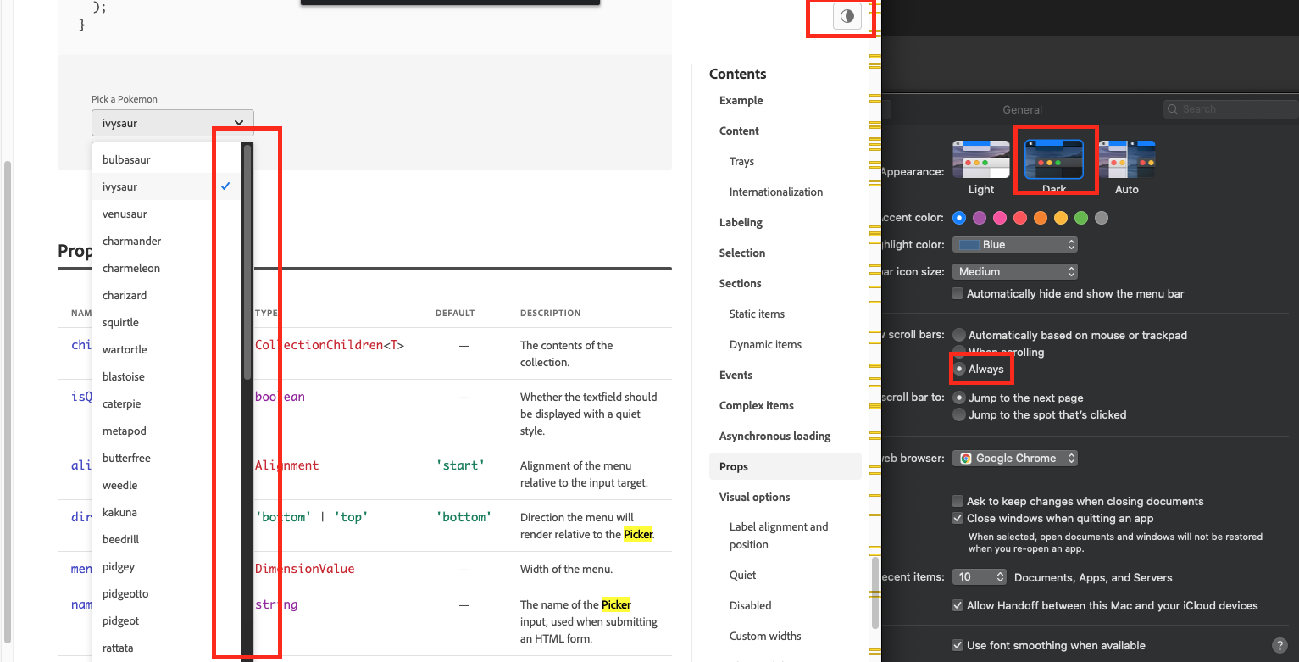Open the Highlight color dropdown
Image resolution: width=1299 pixels, height=662 pixels.
[1014, 244]
